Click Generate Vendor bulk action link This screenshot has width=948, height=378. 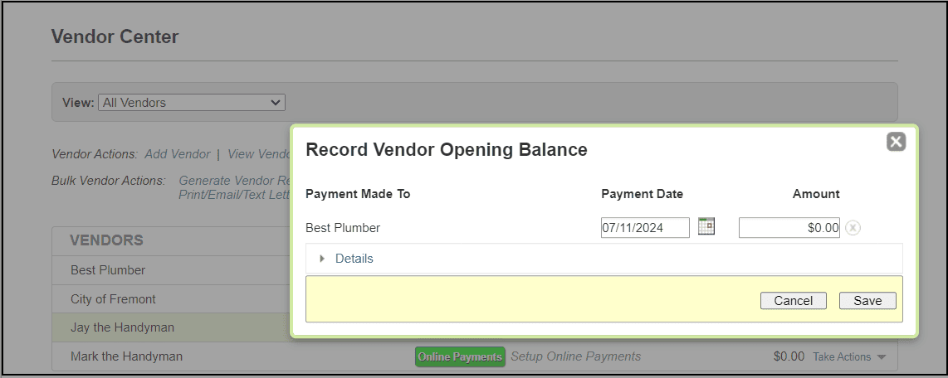pos(233,181)
